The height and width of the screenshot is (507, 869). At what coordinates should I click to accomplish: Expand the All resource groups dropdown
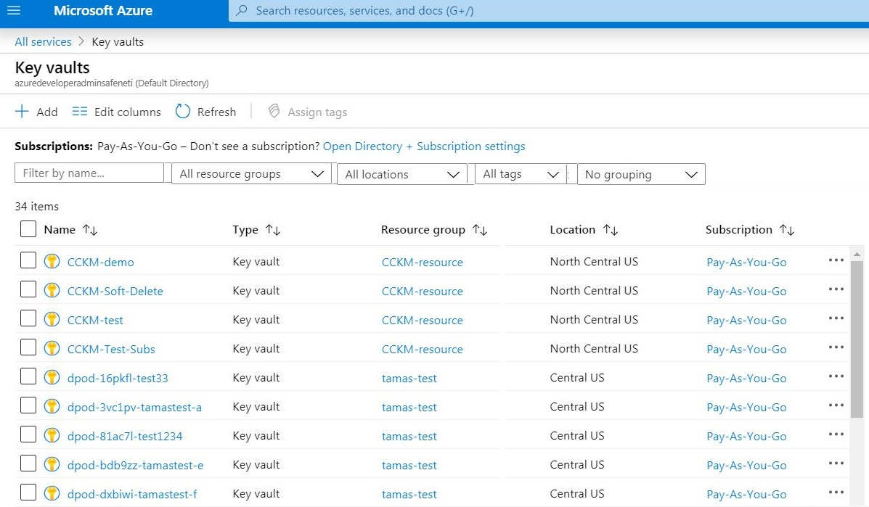point(250,174)
